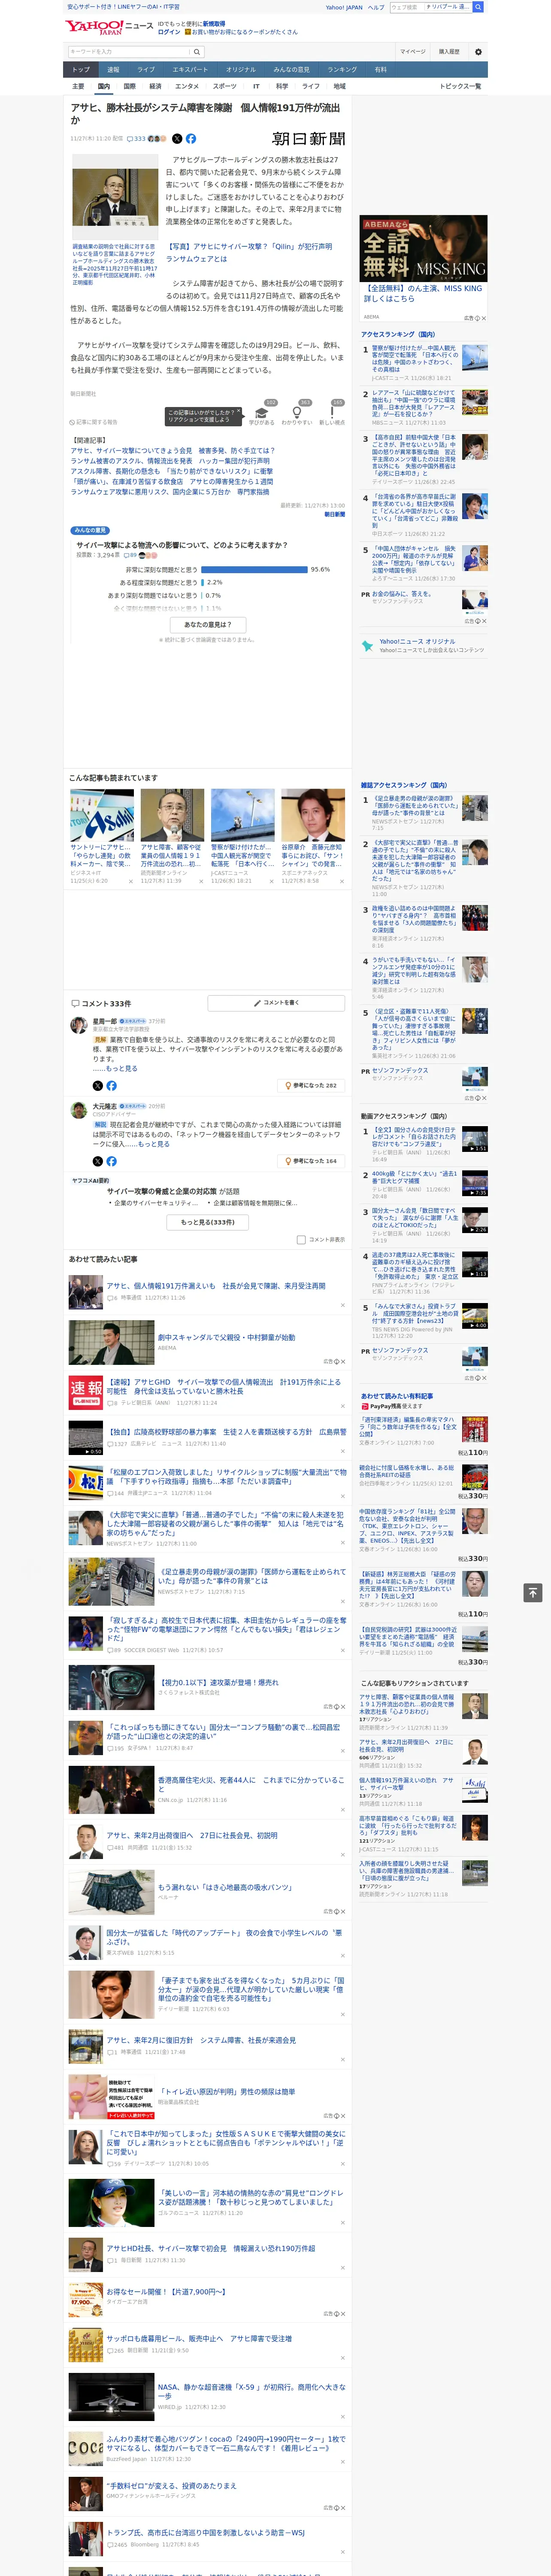Open the エキスパート navigation tab
Screen dimensions: 551x2576
click(190, 70)
